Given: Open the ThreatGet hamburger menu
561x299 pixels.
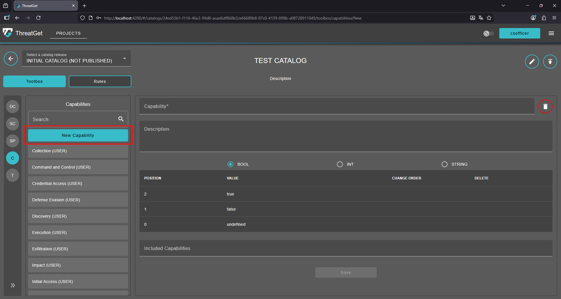Looking at the screenshot, I should (551, 33).
